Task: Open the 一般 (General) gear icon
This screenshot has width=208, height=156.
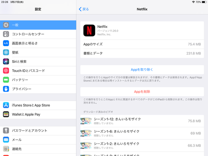Action: pyautogui.click(x=6, y=25)
